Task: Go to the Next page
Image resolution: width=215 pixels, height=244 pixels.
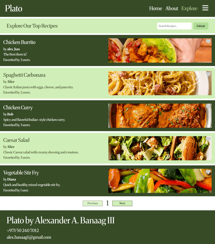Action: click(x=122, y=203)
